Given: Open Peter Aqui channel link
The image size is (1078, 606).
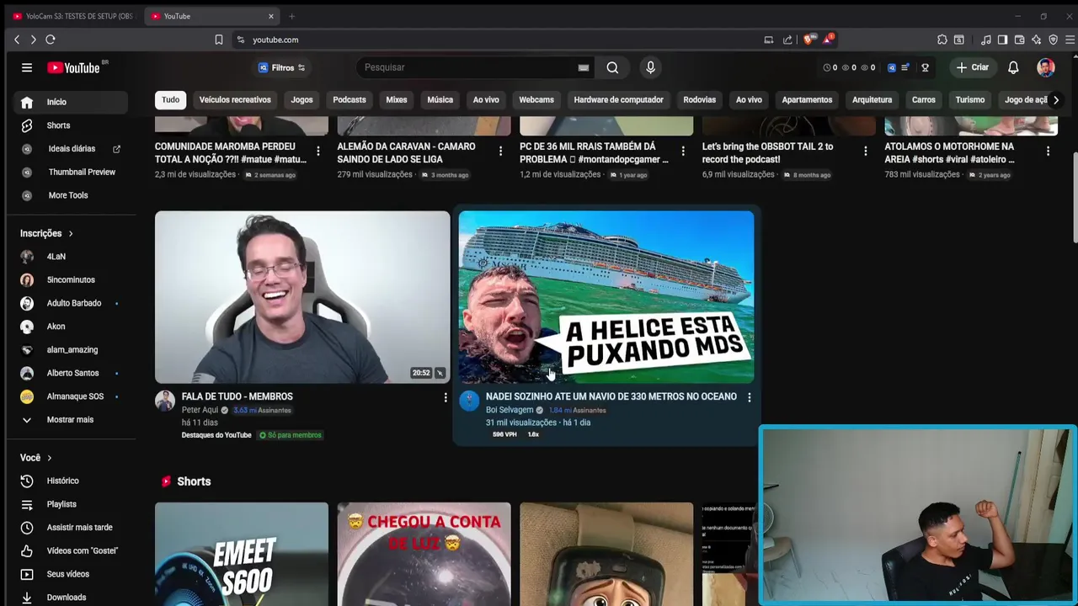Looking at the screenshot, I should (x=200, y=410).
